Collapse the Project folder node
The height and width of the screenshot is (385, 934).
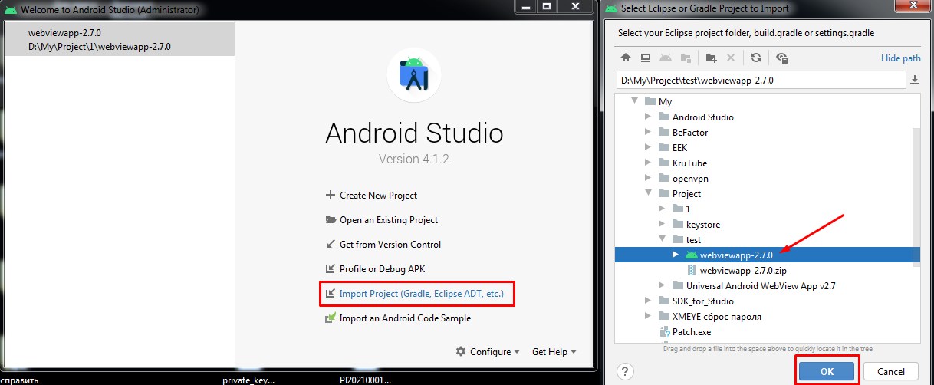pyautogui.click(x=648, y=193)
